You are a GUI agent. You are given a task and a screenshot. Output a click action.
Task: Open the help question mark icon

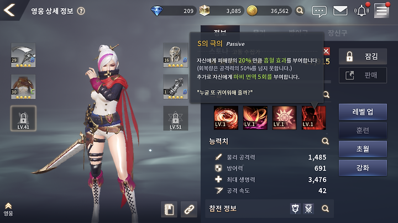81,11
